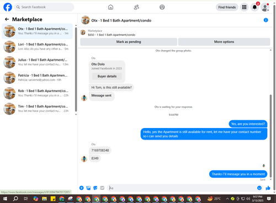
Task: Open the Tim conversation
Action: tap(38, 109)
